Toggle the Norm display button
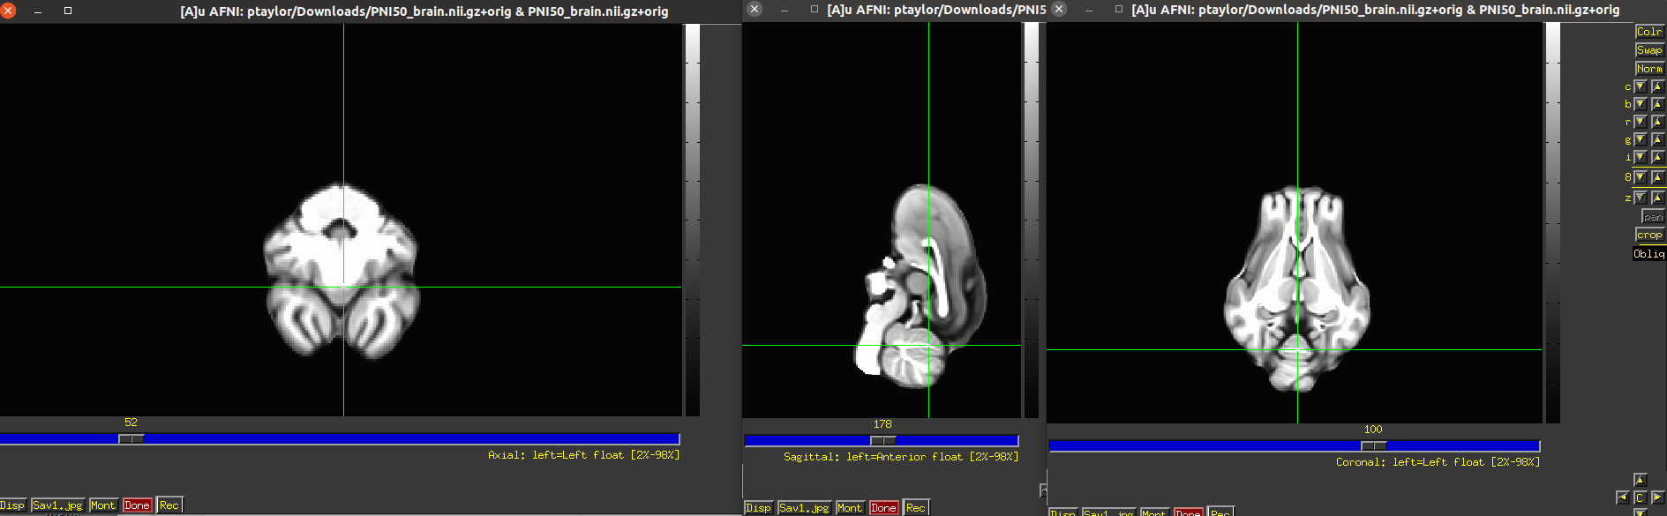Screen dimensions: 1667x516 point(1648,69)
